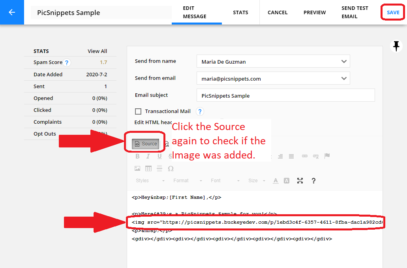Insert special character omega icon
407x268 pixels.
(x=171, y=168)
